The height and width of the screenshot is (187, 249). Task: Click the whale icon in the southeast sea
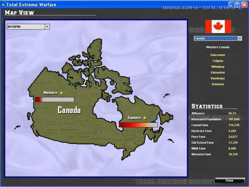pos(171,140)
